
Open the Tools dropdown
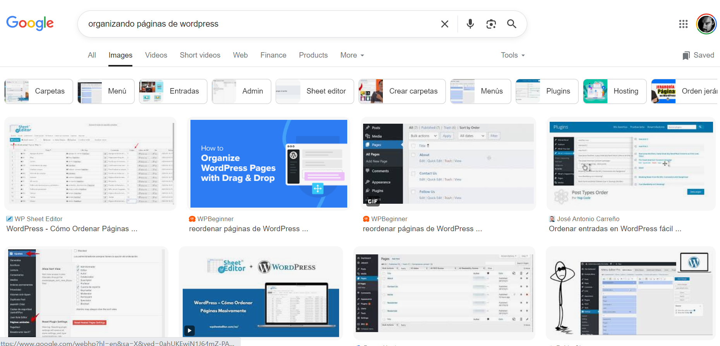(x=513, y=55)
